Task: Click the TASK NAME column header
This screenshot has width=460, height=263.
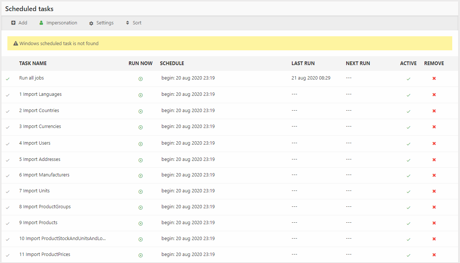Action: (x=33, y=63)
